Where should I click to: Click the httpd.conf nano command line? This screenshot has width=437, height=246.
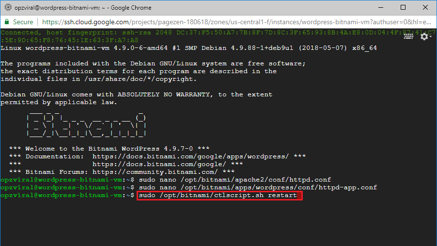click(x=234, y=180)
